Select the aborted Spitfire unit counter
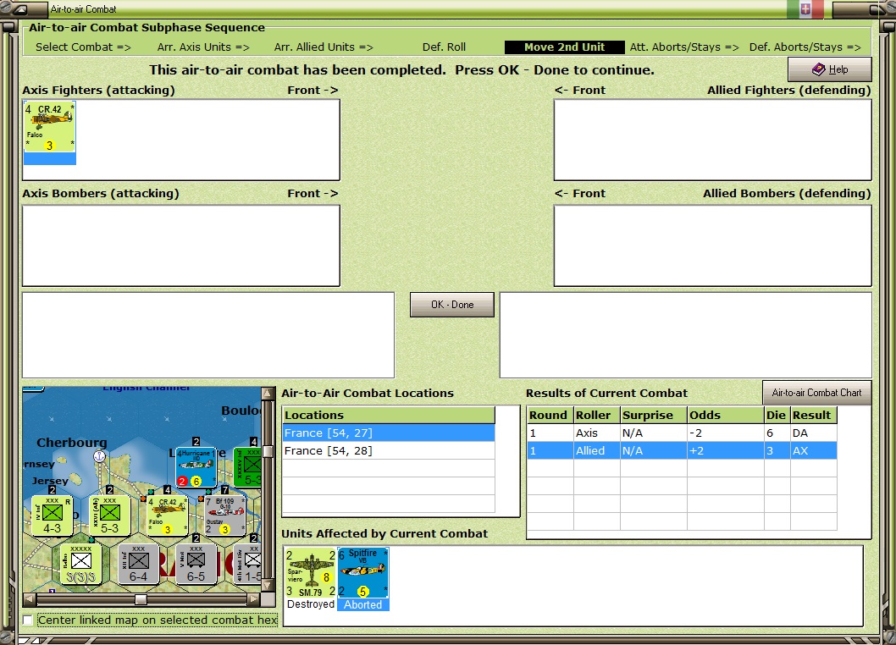Screen dimensions: 896x645 (362, 573)
